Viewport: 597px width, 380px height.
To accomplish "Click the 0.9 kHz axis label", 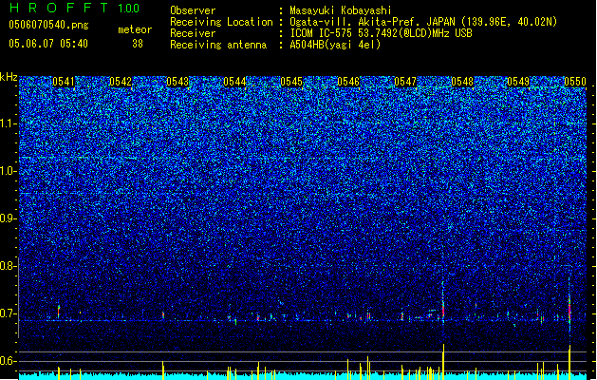I will point(8,218).
